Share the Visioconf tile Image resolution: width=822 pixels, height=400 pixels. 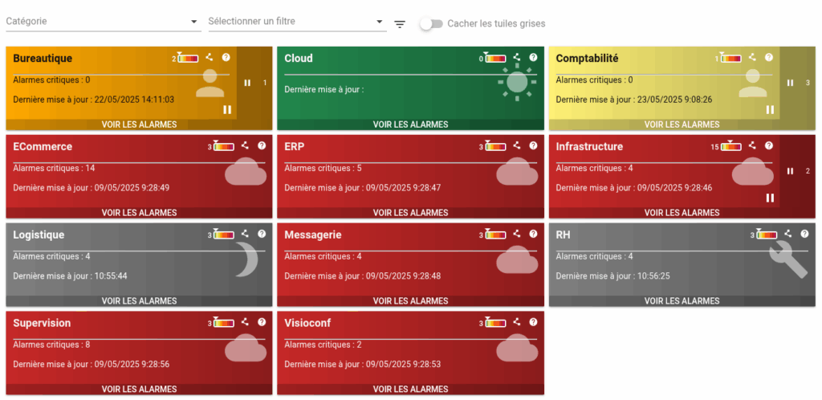click(516, 322)
